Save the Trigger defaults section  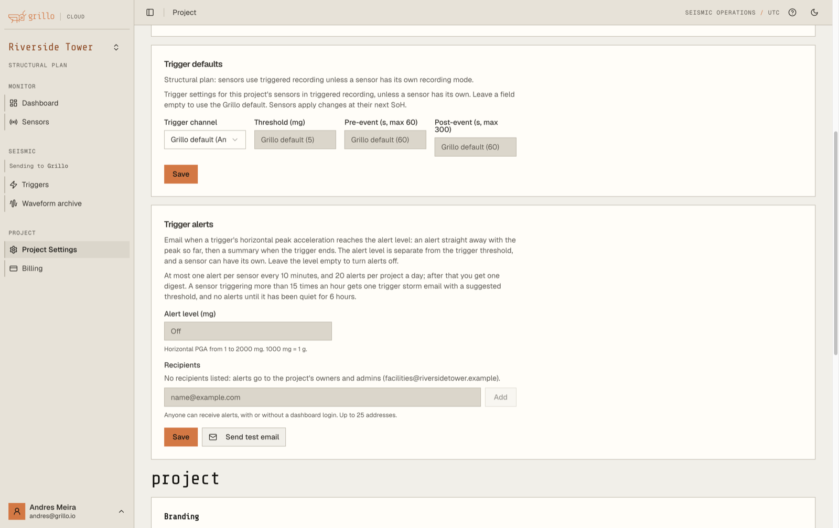tap(181, 174)
